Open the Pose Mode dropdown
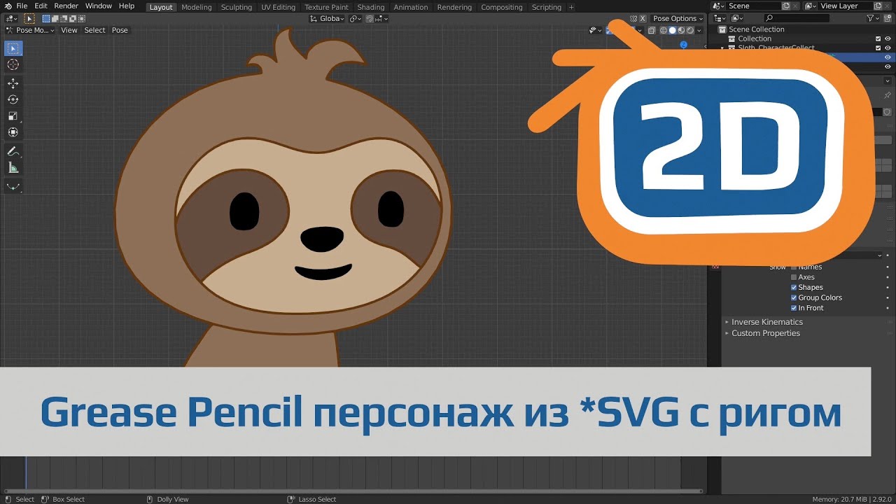The width and height of the screenshot is (896, 504). (30, 30)
